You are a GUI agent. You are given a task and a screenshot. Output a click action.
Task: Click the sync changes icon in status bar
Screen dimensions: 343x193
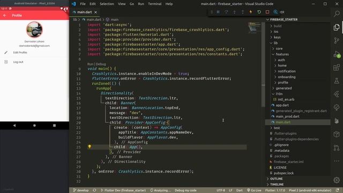94,190
